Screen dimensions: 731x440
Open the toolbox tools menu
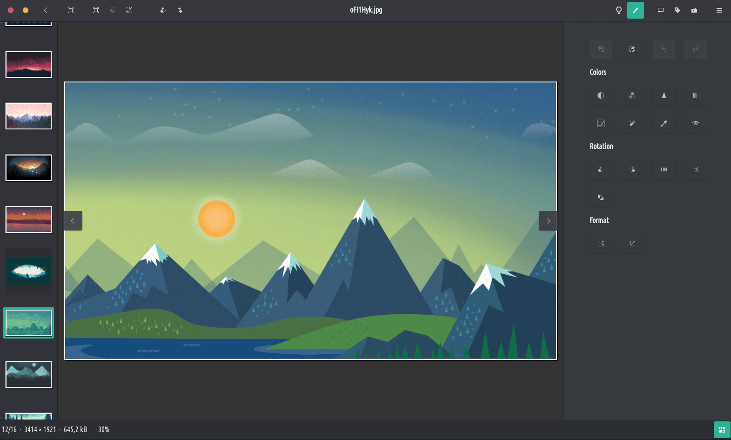(694, 10)
